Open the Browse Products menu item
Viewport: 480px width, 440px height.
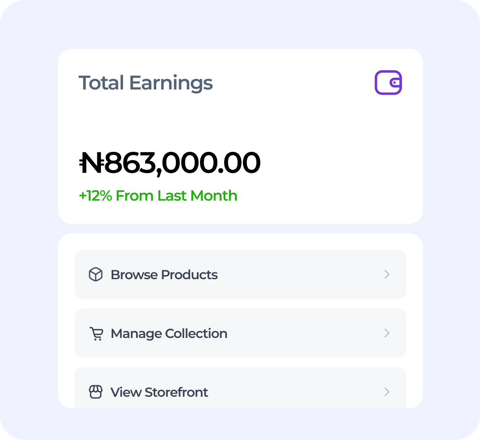point(240,274)
